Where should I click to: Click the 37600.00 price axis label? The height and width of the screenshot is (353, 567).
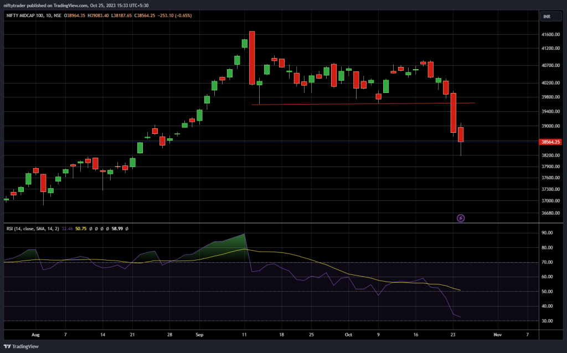click(550, 178)
